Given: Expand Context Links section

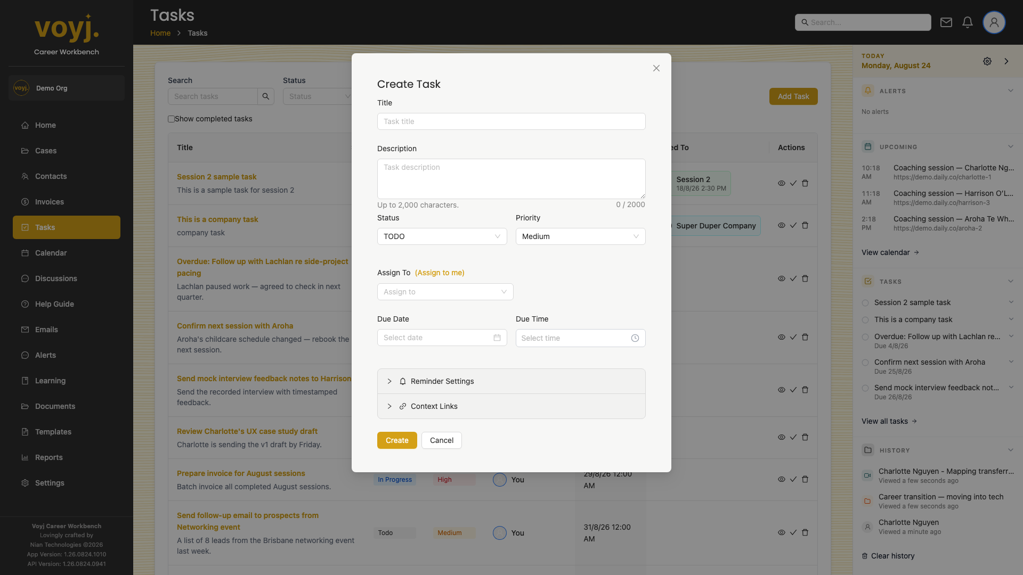Looking at the screenshot, I should tap(511, 406).
